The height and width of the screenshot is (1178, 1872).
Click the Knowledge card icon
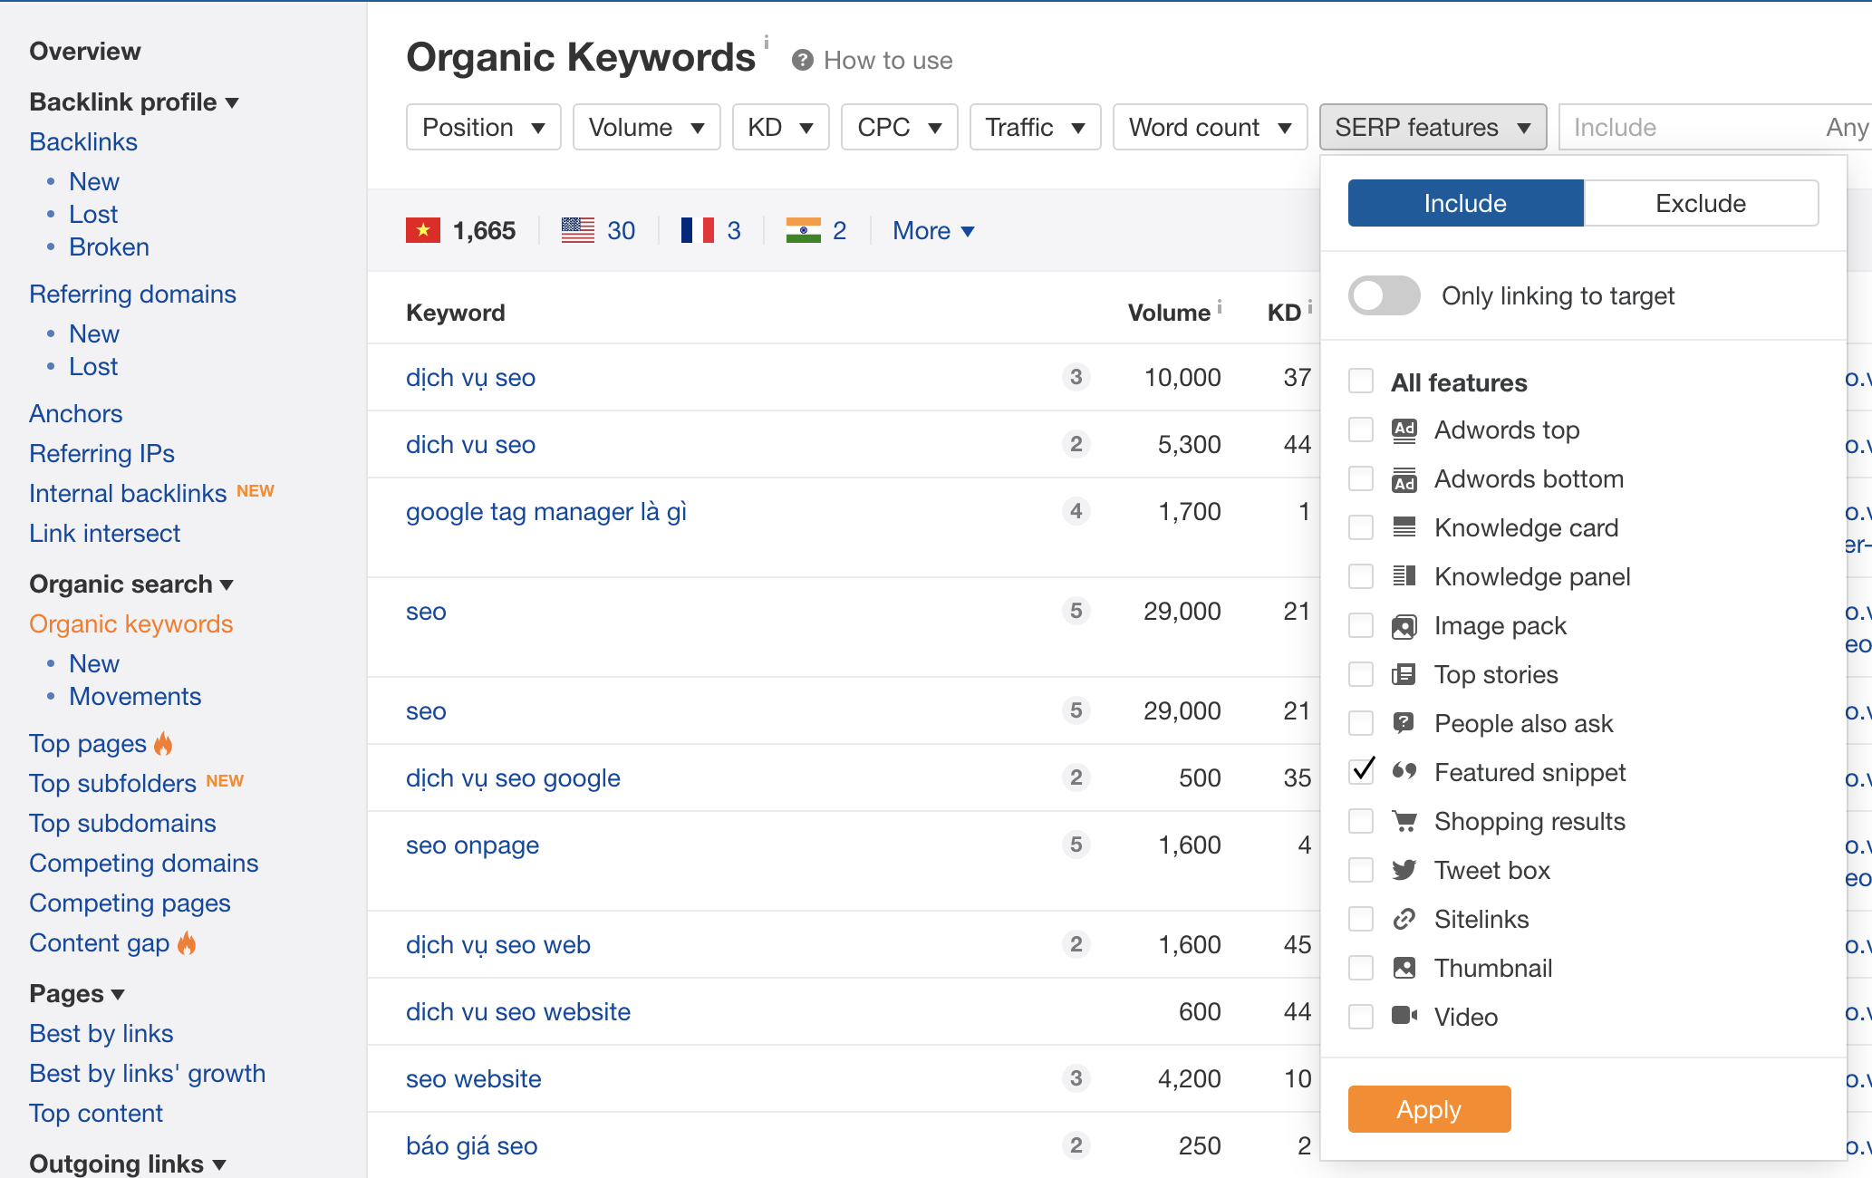[x=1406, y=528]
